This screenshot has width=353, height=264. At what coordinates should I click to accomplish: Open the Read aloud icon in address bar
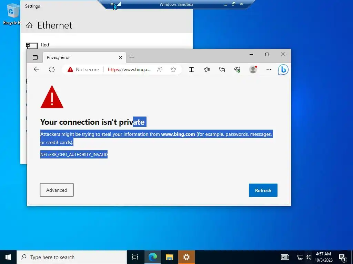tap(160, 69)
